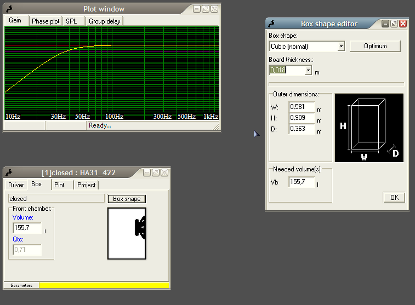The width and height of the screenshot is (415, 305).
Task: Click the Plot window title bar app icon
Action: (9, 9)
